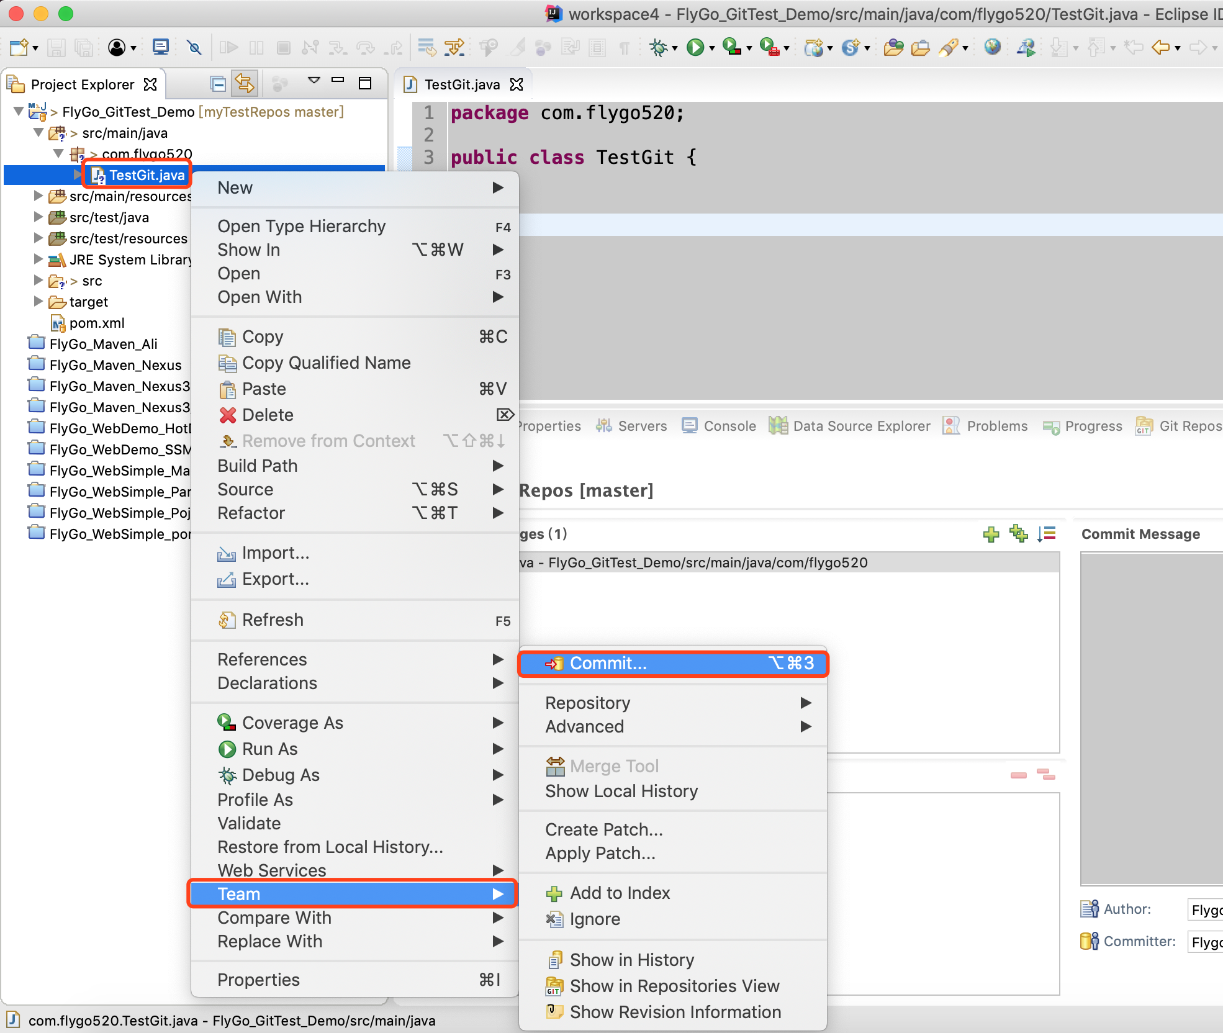Toggle the Git staging sort order icon
The height and width of the screenshot is (1033, 1223).
1047,534
